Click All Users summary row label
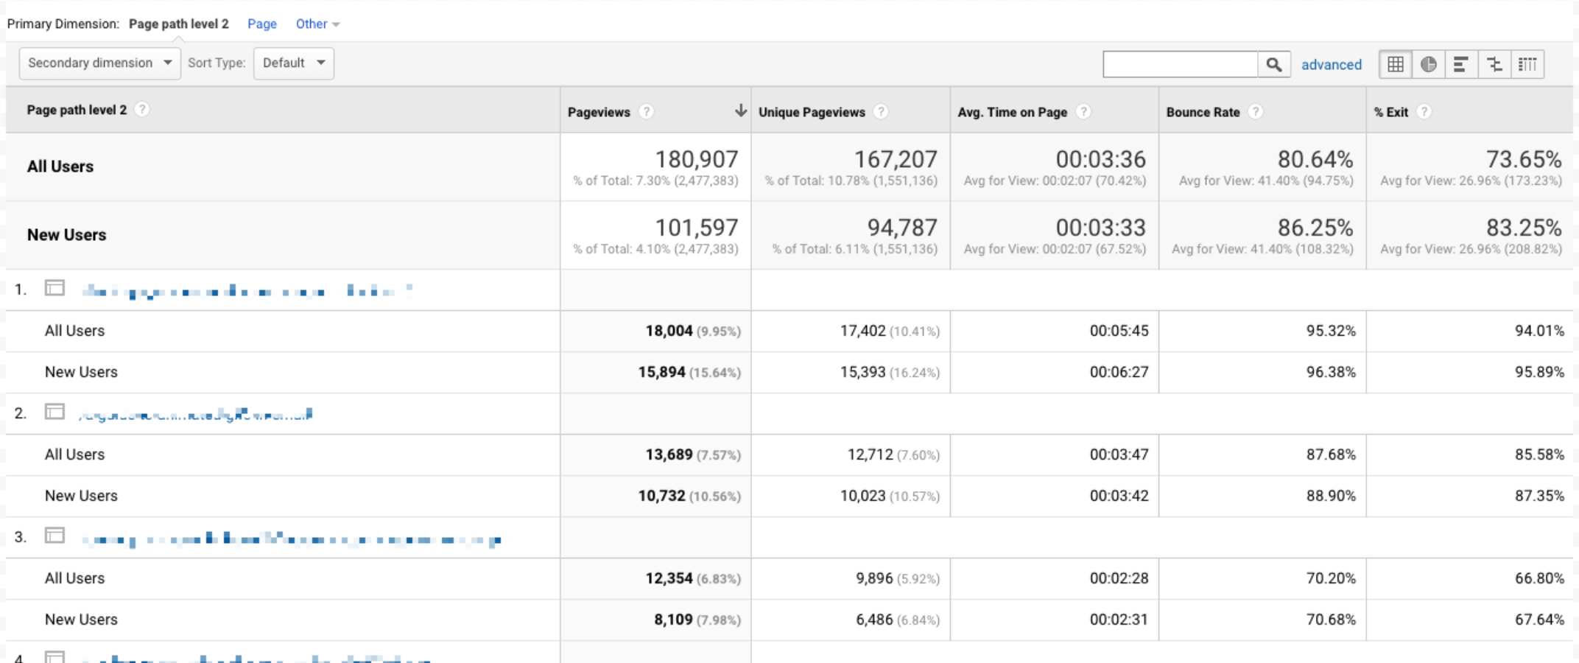Viewport: 1579px width, 663px height. click(60, 166)
